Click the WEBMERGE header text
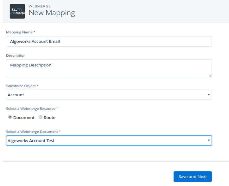Viewport: 229px width, 186px height. tap(40, 6)
